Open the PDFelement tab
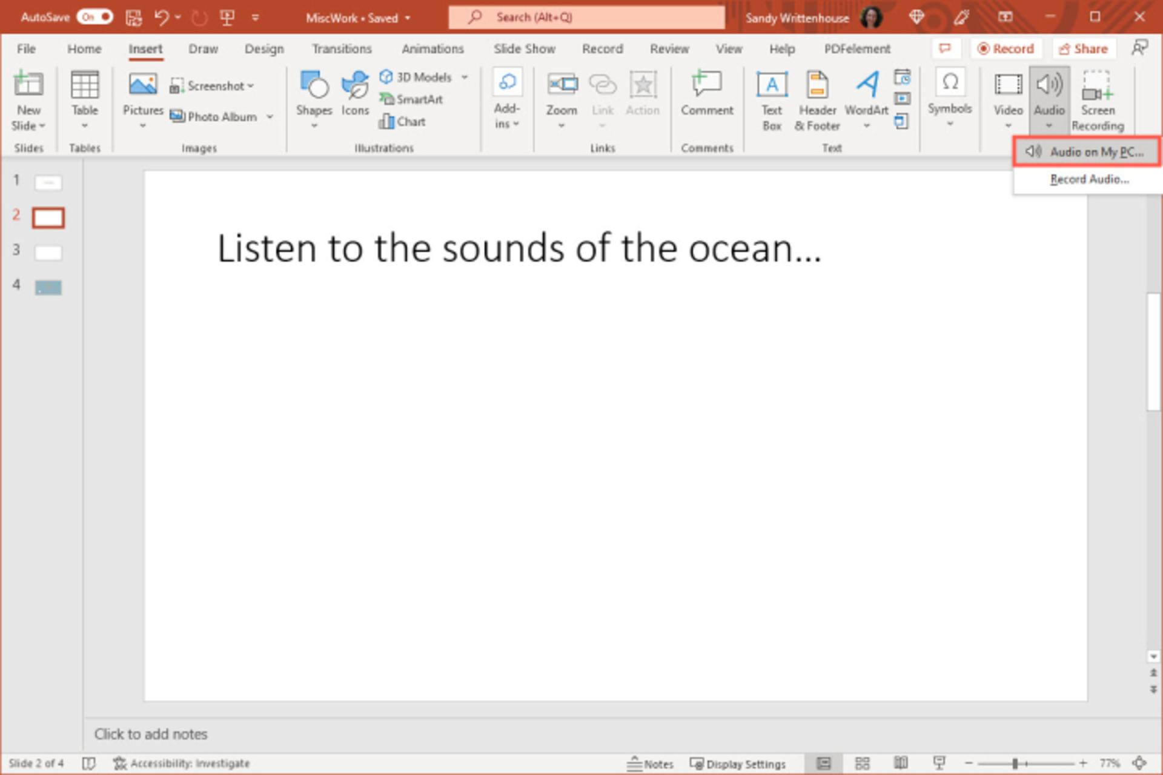 click(857, 49)
